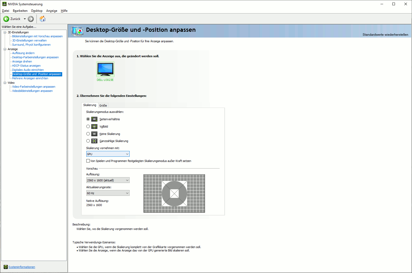Open Surround, PhysX konfigurieren

31,45
